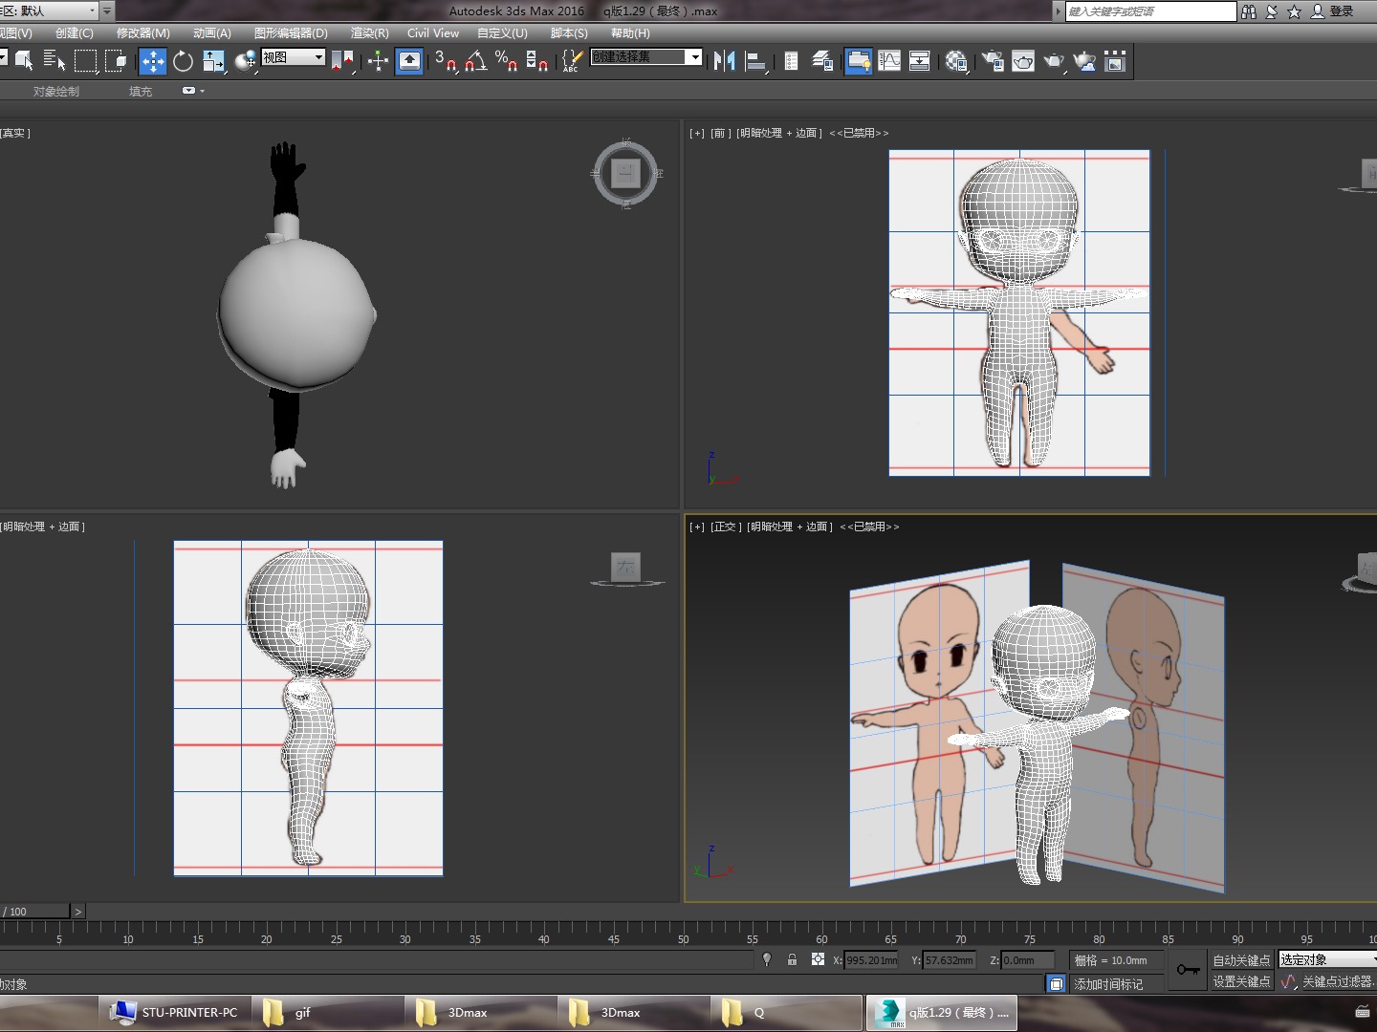Click the 自动关键点 button
Viewport: 1377px width, 1032px height.
[x=1241, y=960]
